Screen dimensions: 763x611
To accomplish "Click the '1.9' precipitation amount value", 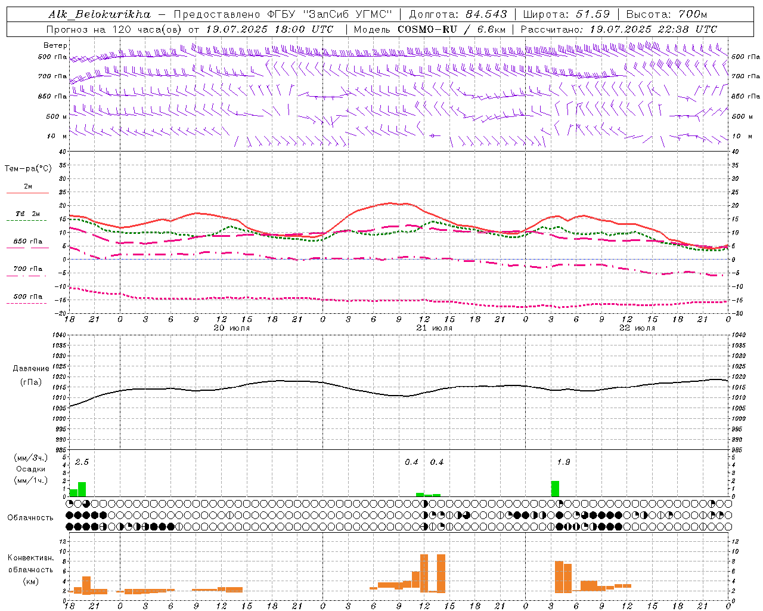I will (x=563, y=462).
